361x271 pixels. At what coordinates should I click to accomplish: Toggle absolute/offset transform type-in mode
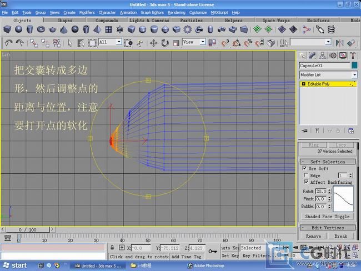pyautogui.click(x=122, y=248)
